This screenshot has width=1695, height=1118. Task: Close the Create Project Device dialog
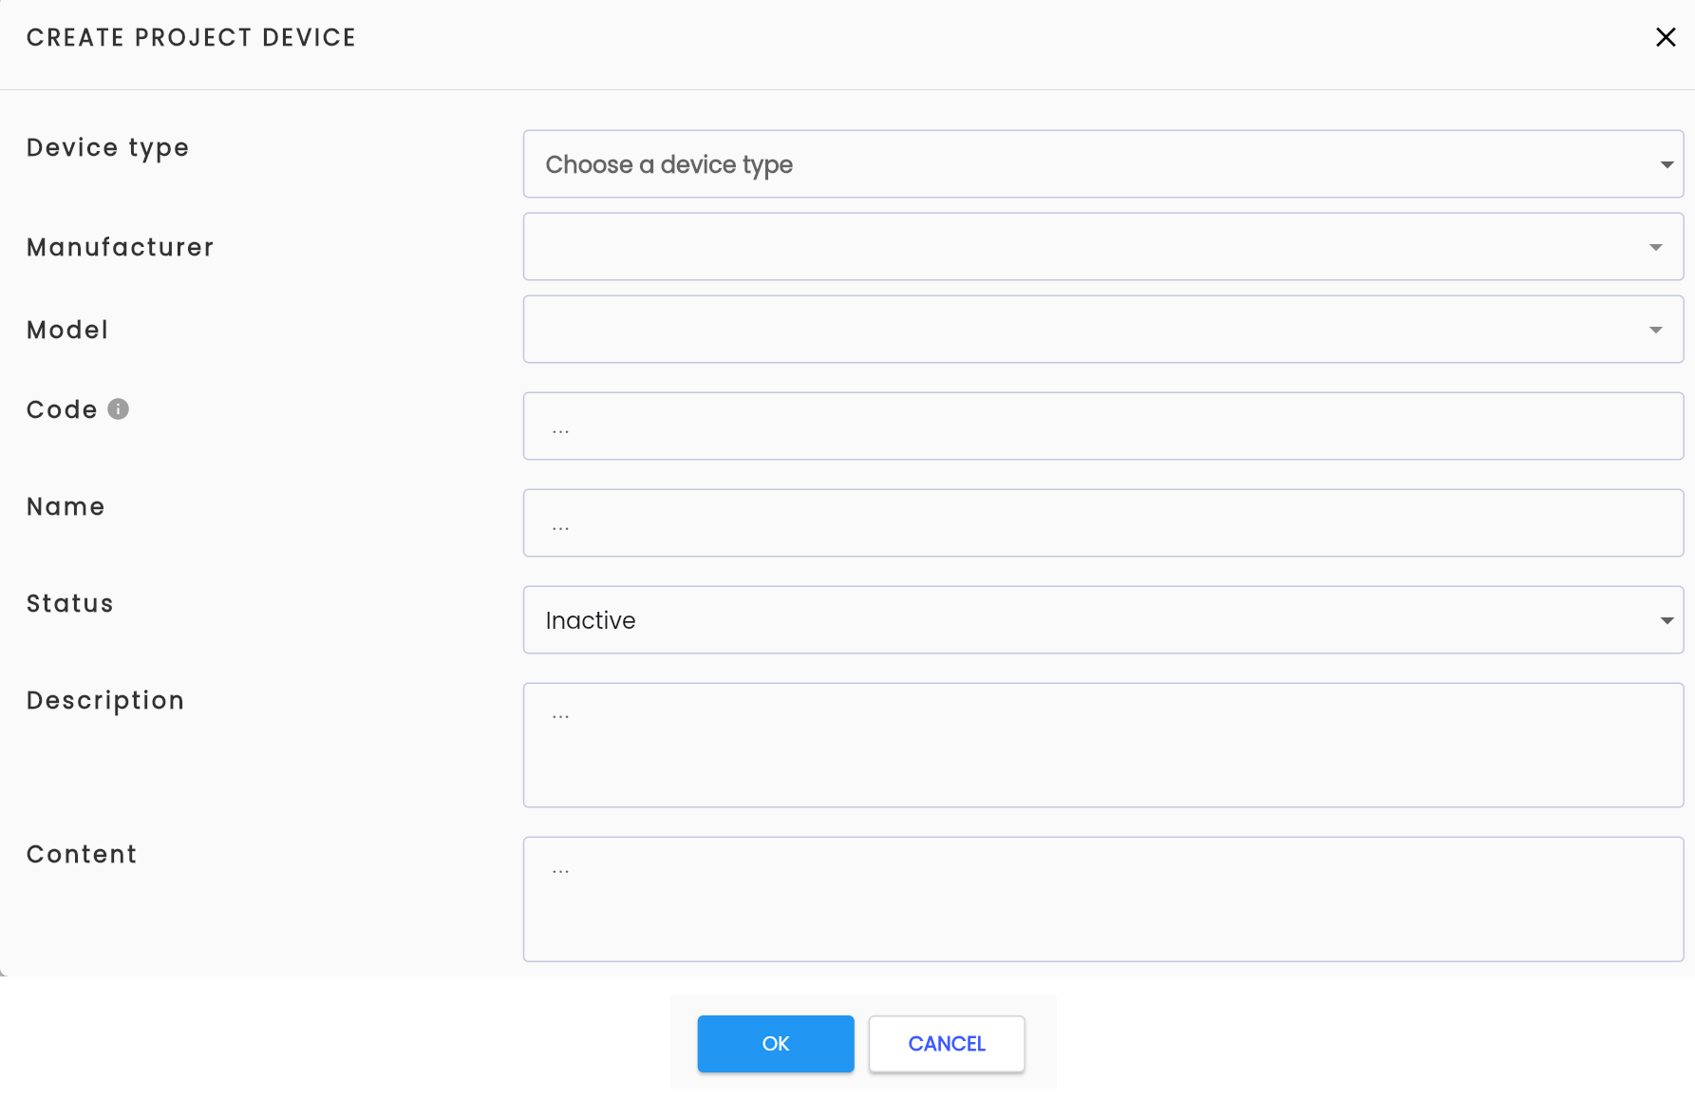(x=1666, y=37)
